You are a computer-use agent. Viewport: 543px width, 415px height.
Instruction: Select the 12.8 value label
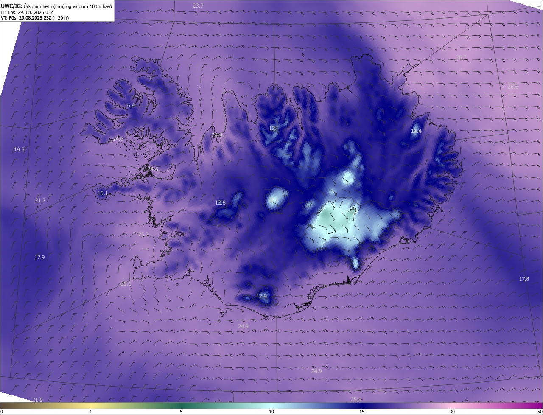tap(220, 202)
